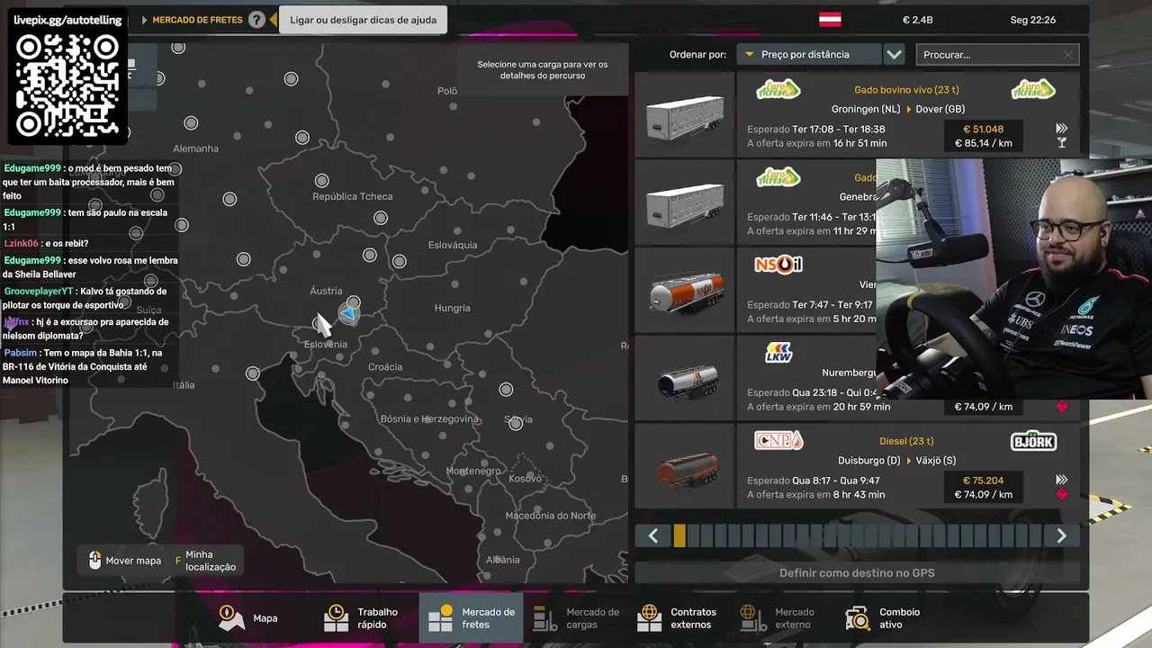The height and width of the screenshot is (648, 1152).
Task: Select the orange NS Oil tanker trailer
Action: pos(686,291)
